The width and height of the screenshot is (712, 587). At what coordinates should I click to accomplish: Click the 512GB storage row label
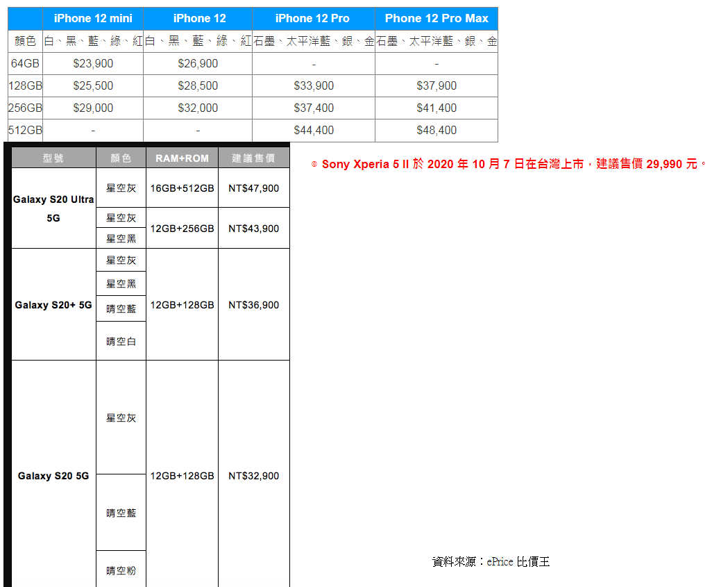(25, 130)
